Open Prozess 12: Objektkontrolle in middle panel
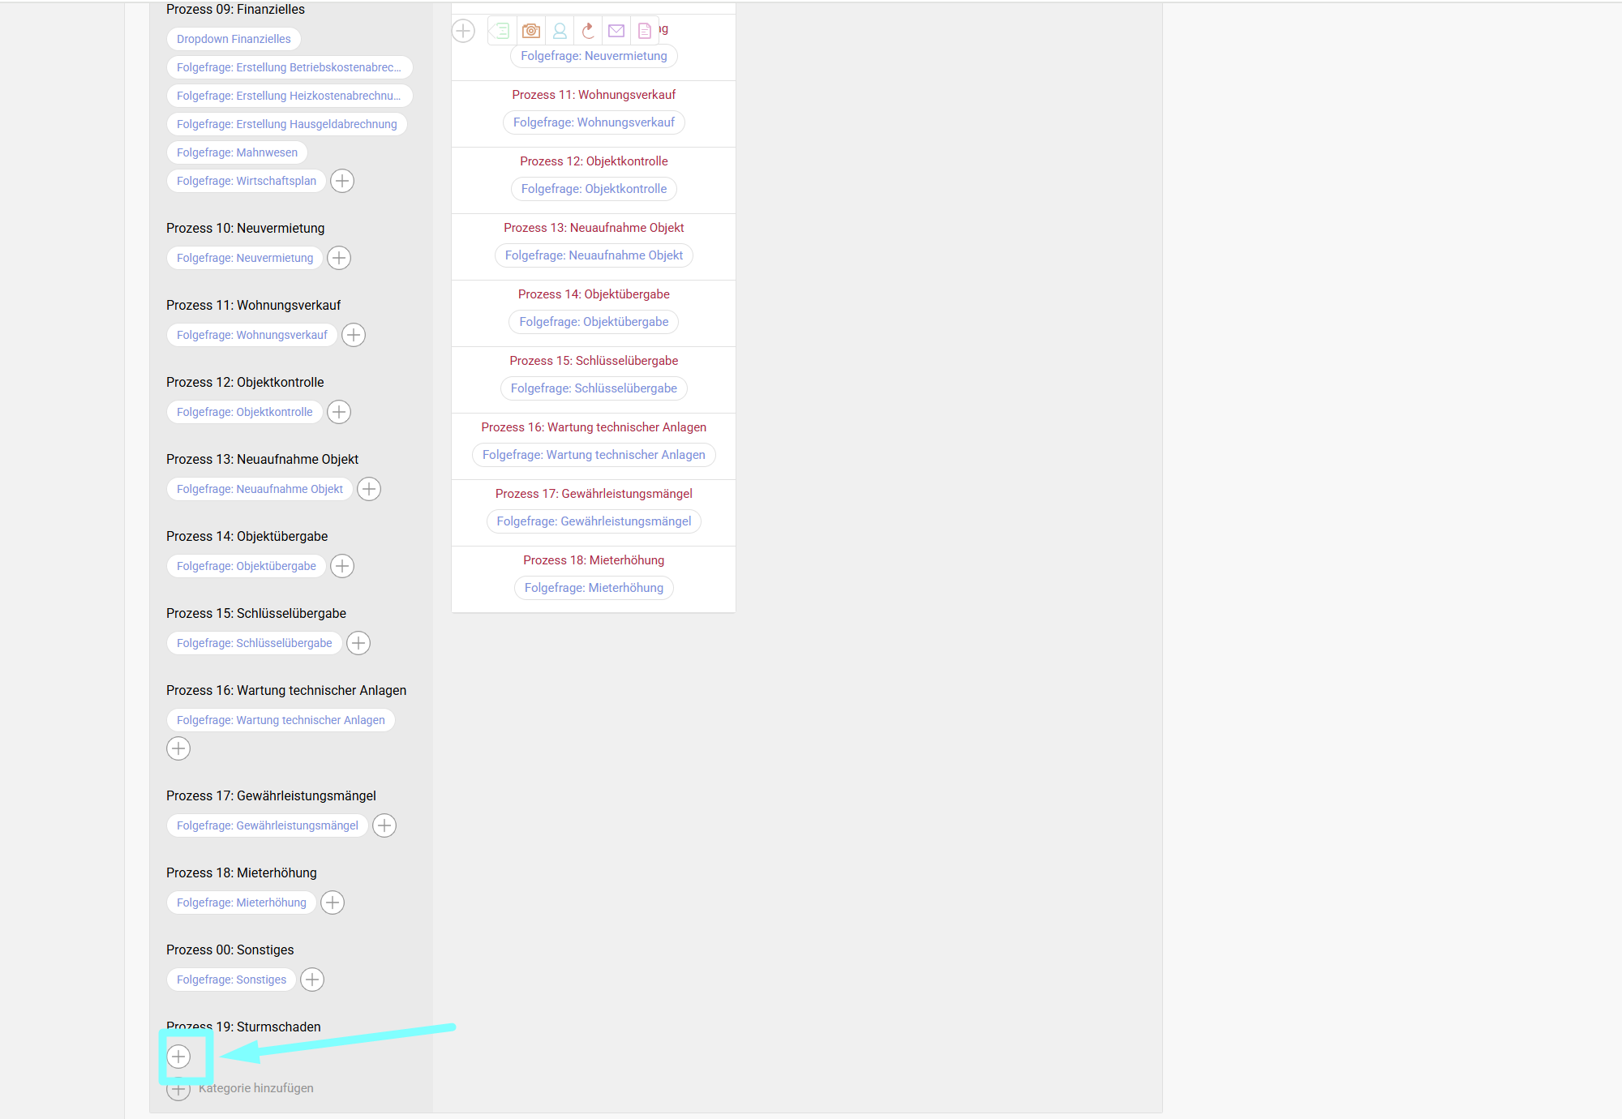The height and width of the screenshot is (1119, 1622). click(x=594, y=161)
